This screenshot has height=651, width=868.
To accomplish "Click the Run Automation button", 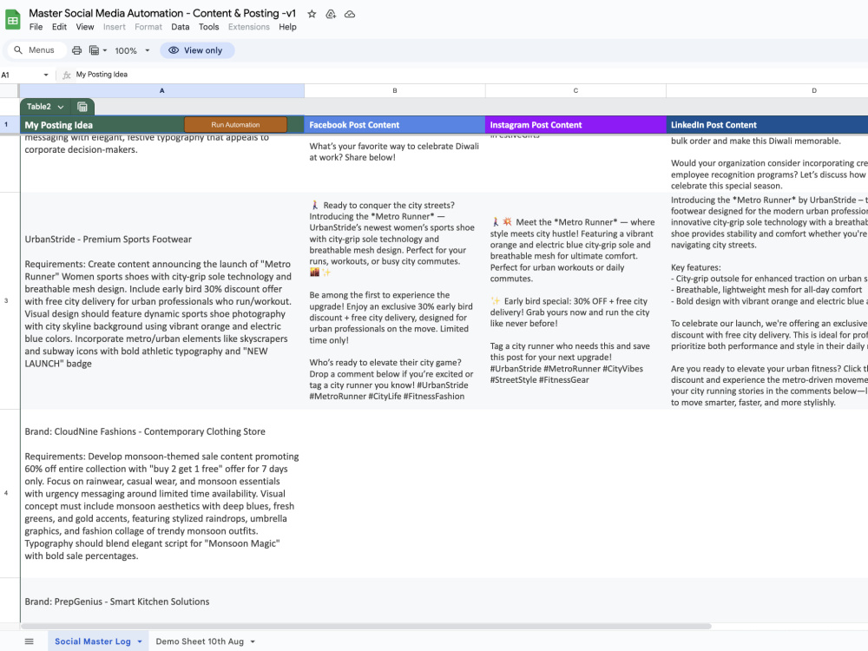I will click(235, 125).
